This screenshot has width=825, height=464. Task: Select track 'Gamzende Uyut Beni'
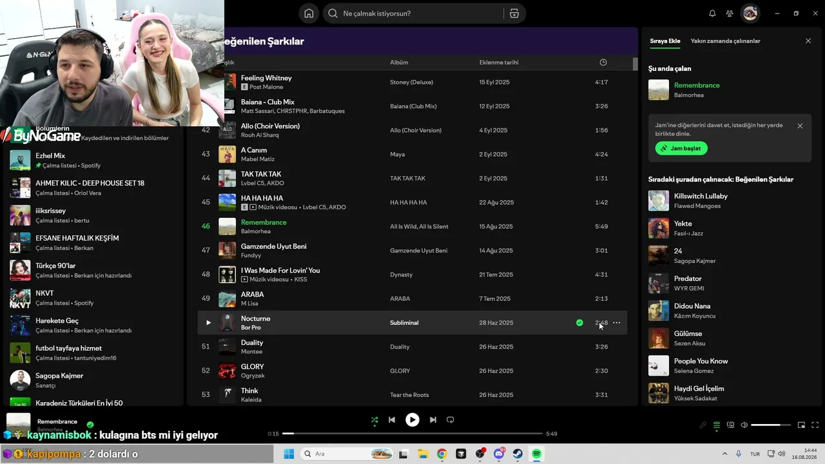[x=412, y=251]
